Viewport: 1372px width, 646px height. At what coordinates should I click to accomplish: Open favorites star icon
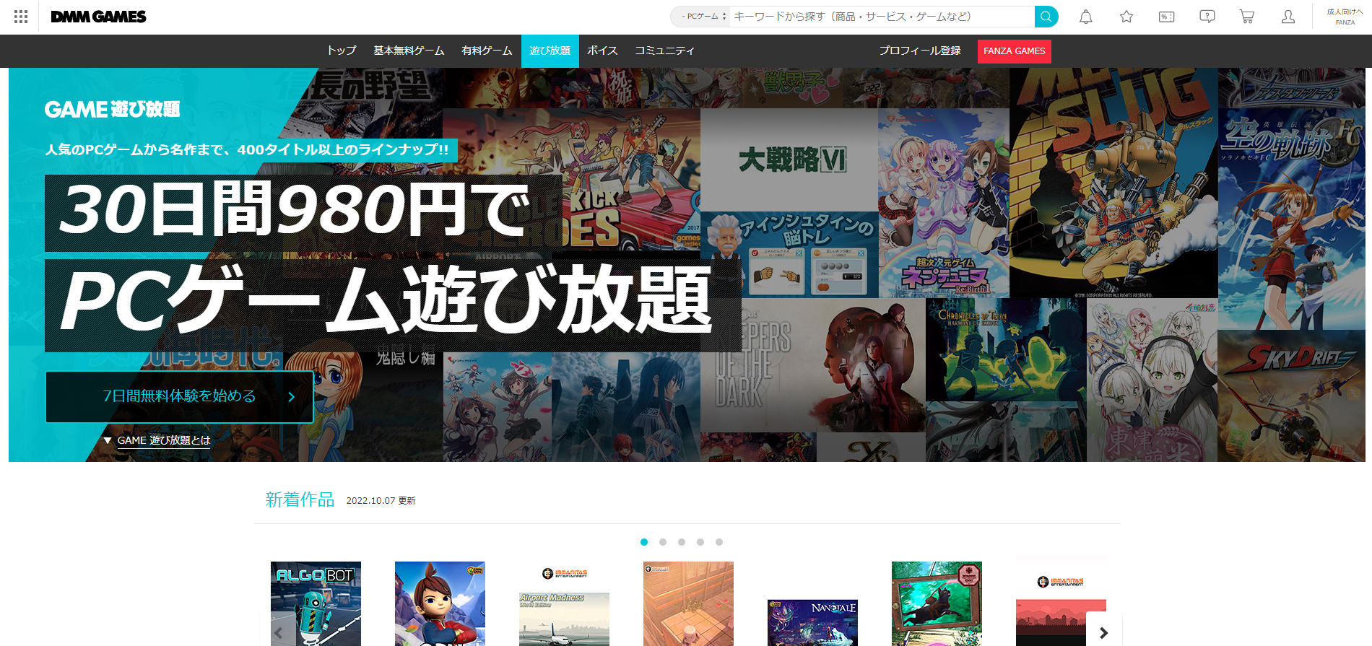[1126, 17]
